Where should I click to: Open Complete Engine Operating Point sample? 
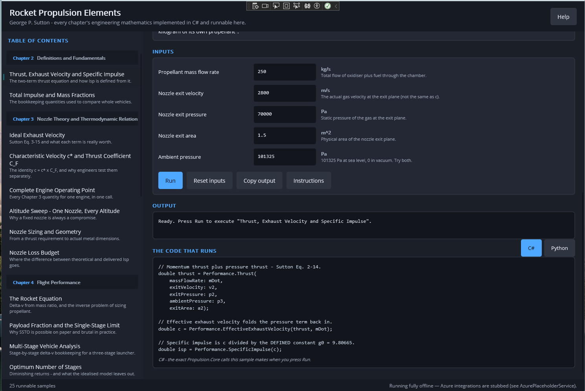click(x=72, y=193)
